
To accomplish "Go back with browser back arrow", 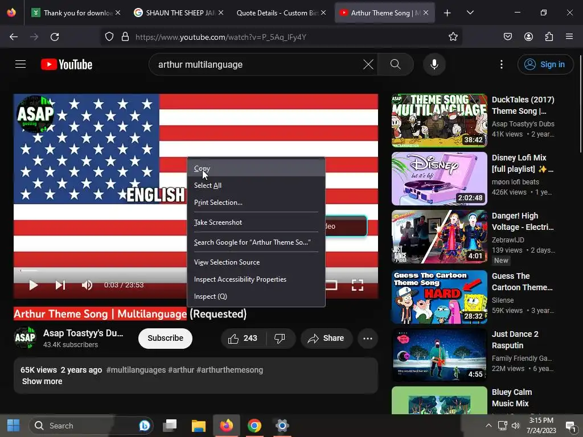I will click(x=14, y=37).
